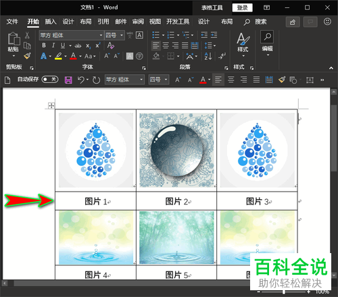Viewport: 338px width, 297px height.
Task: Toggle AutoSave switch off/on
Action: tap(50, 79)
